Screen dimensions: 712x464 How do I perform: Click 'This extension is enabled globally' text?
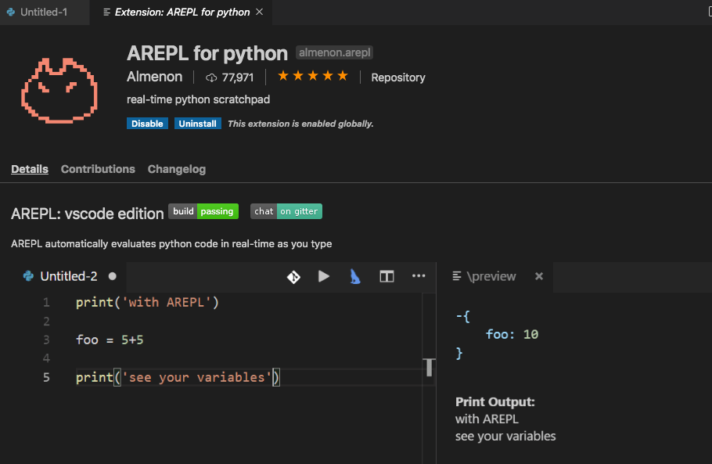coord(300,124)
